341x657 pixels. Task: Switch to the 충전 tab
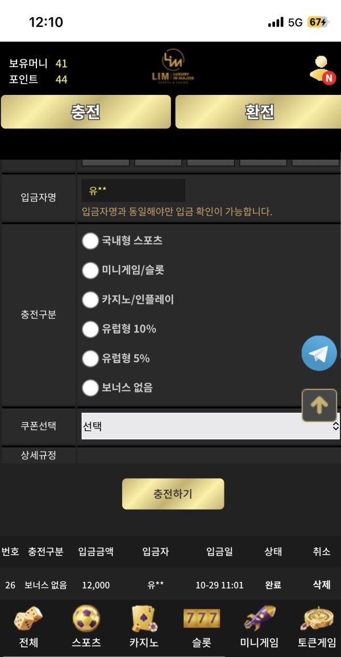click(85, 112)
